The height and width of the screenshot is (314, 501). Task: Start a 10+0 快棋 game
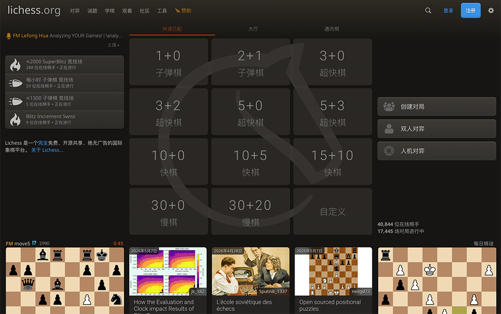pos(169,161)
